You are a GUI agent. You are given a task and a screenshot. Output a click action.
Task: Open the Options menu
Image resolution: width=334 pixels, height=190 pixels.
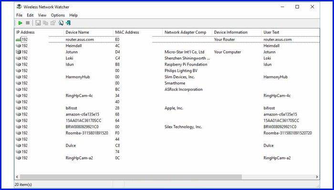click(x=58, y=15)
